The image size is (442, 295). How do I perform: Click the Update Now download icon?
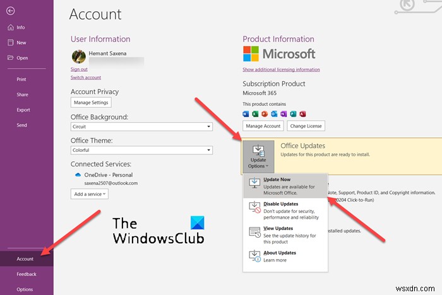[x=254, y=183]
